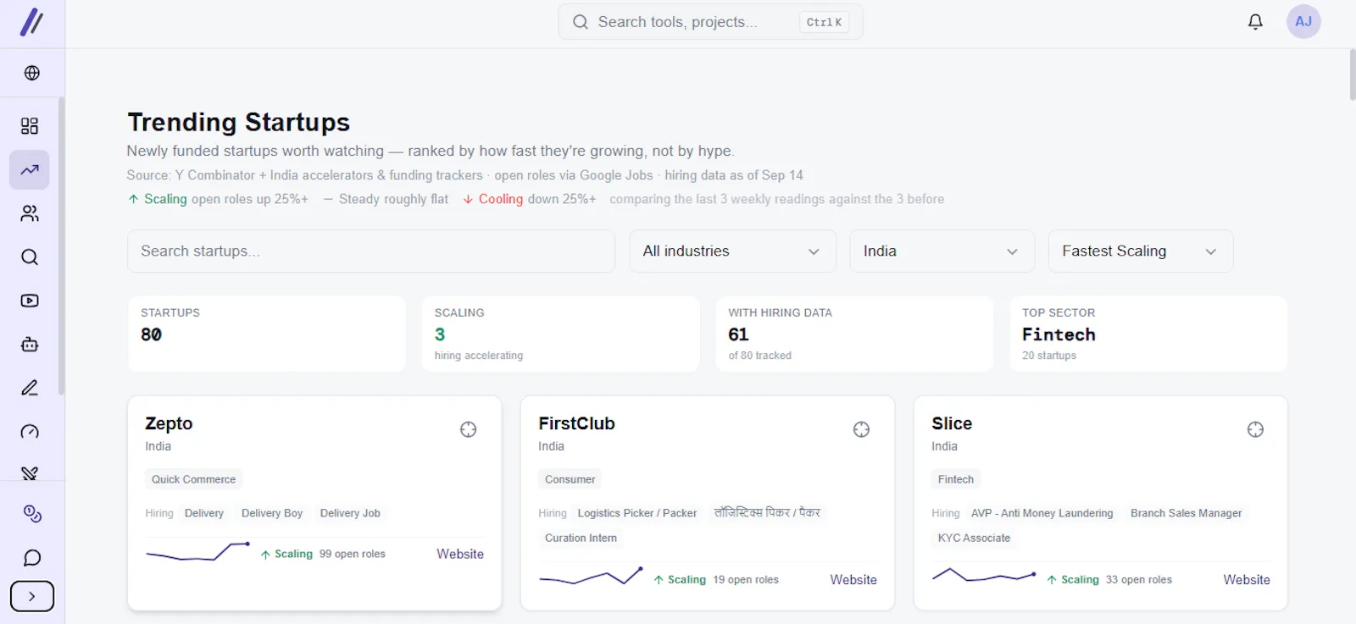The height and width of the screenshot is (624, 1356).
Task: Click the FirstClub card title
Action: (576, 423)
